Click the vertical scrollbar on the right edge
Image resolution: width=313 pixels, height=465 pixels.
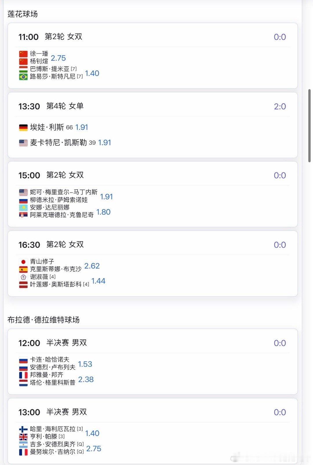pos(310,126)
